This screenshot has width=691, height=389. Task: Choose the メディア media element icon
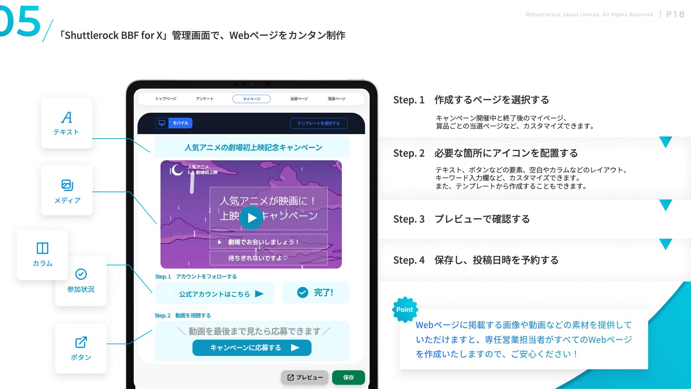pos(67,185)
